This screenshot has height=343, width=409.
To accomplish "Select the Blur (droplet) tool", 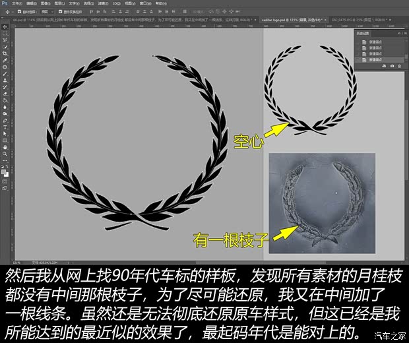I will point(5,108).
